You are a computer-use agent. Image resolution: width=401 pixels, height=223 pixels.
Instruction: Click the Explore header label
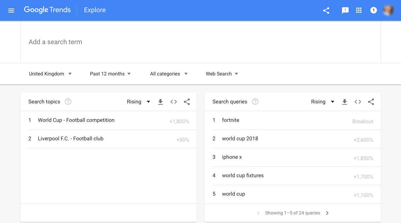pyautogui.click(x=95, y=10)
